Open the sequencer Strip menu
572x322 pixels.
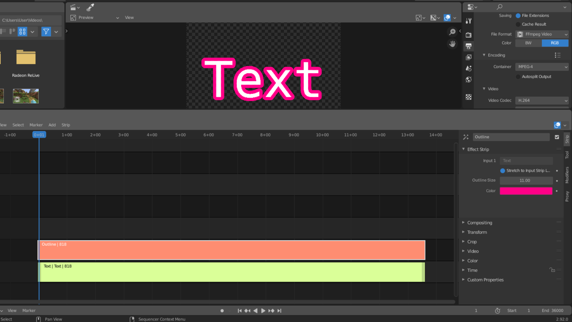[x=66, y=125]
